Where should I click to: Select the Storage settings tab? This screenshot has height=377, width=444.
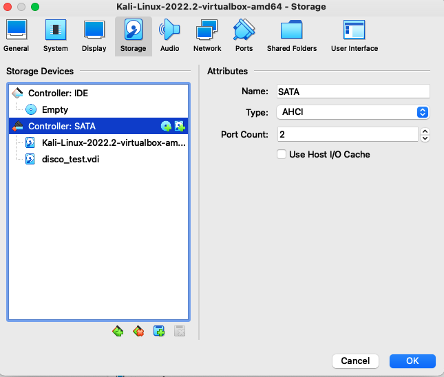coord(134,36)
